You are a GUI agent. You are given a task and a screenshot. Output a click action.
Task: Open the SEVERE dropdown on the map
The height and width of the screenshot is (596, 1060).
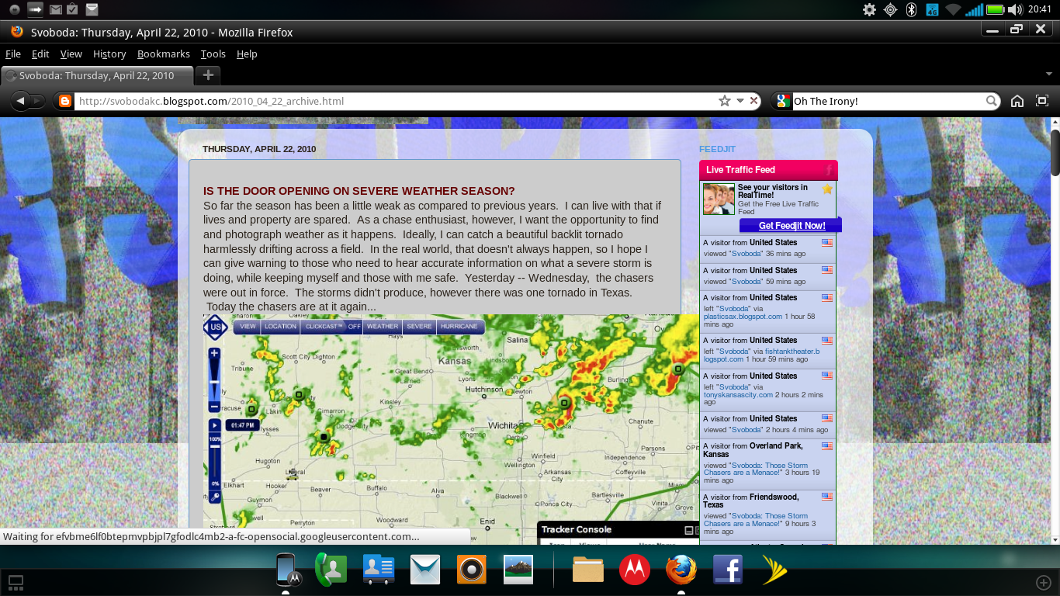point(420,327)
